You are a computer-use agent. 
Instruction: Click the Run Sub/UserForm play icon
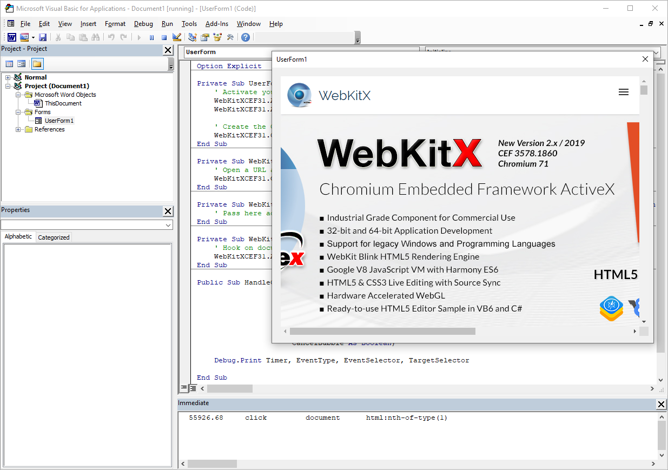pos(139,37)
